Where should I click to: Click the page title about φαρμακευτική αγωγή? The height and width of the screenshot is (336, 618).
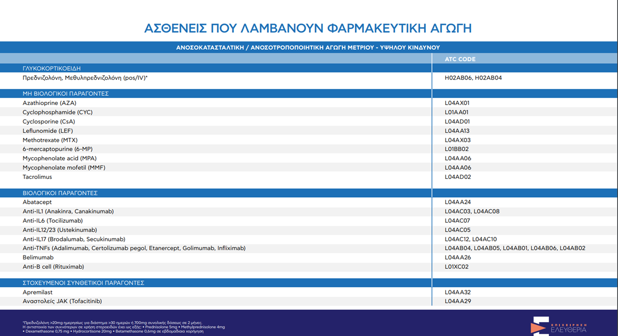[308, 28]
